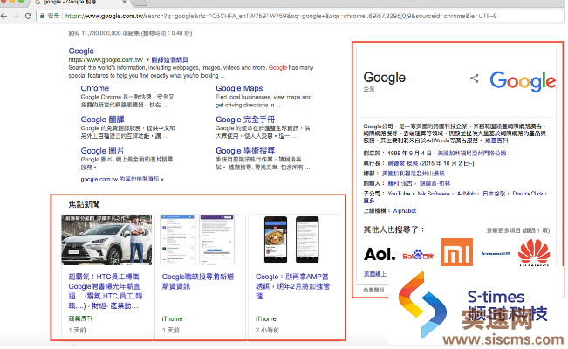Open the Alphabet parent organization link

(x=405, y=210)
